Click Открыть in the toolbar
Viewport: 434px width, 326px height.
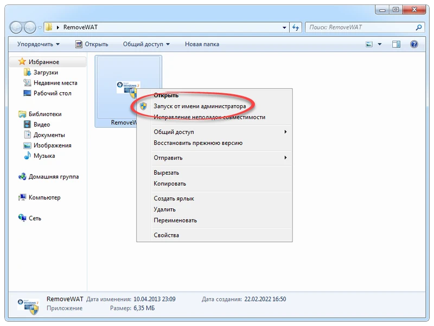coord(92,44)
